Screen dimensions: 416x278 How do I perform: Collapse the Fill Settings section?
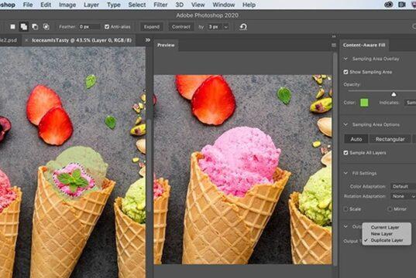346,173
